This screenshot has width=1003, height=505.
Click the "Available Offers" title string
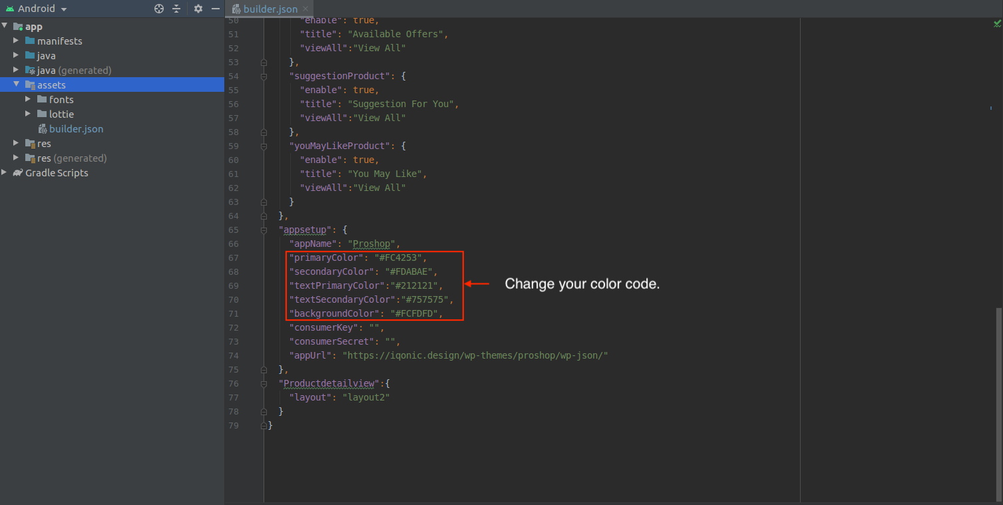pos(395,34)
